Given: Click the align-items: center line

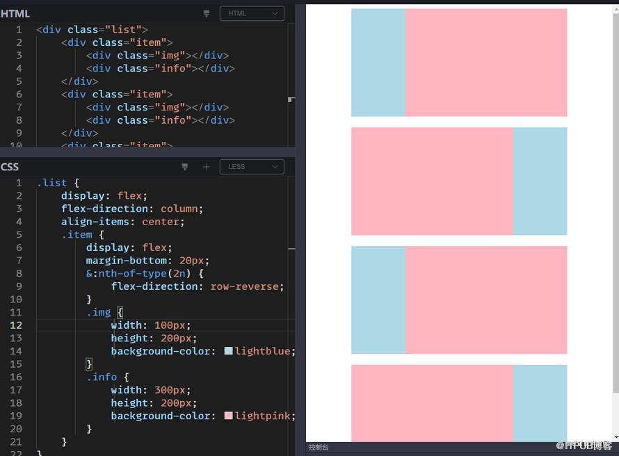Looking at the screenshot, I should (x=123, y=222).
